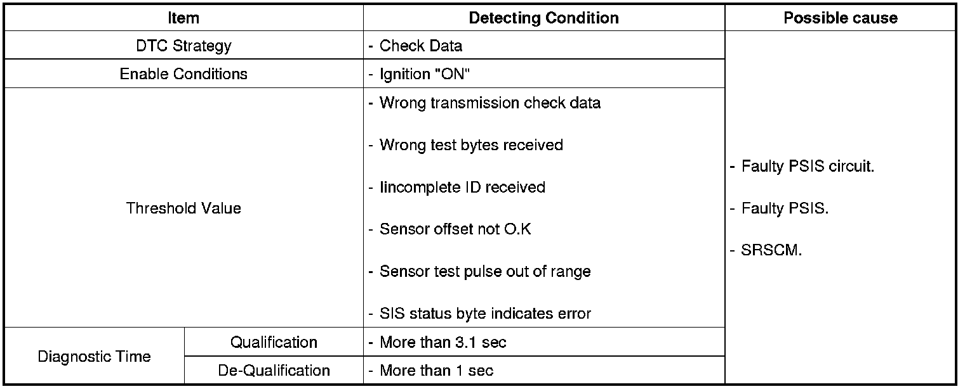The image size is (965, 389).
Task: Click the 'Ignition "ON"' condition text
Action: [425, 74]
